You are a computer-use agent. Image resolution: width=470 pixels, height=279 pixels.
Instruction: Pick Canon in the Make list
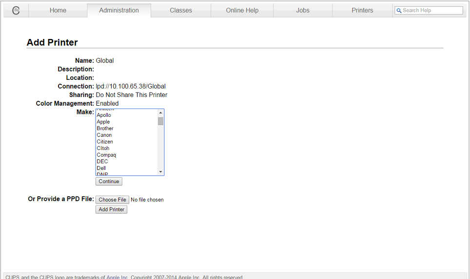(127, 135)
